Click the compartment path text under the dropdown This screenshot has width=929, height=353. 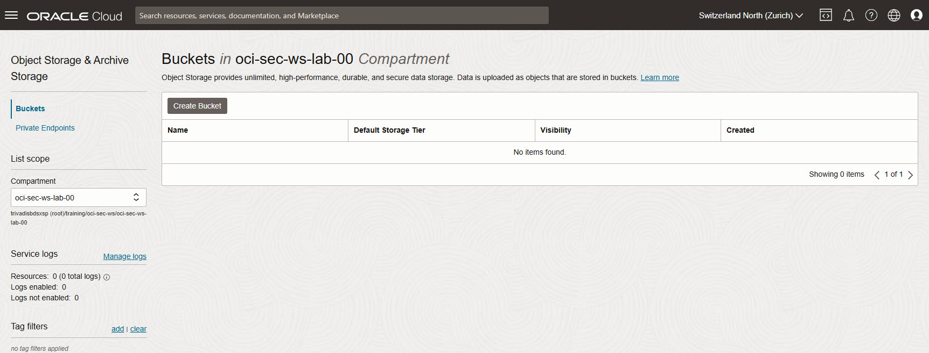coord(79,218)
